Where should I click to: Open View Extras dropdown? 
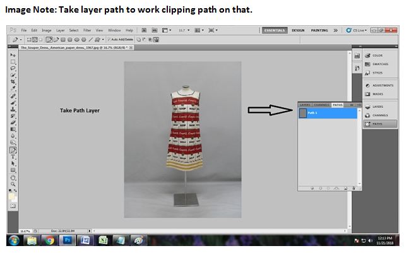[x=167, y=30]
